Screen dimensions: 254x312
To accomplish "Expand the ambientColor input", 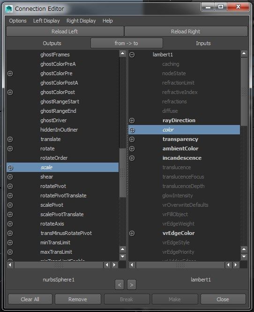I will (132, 148).
